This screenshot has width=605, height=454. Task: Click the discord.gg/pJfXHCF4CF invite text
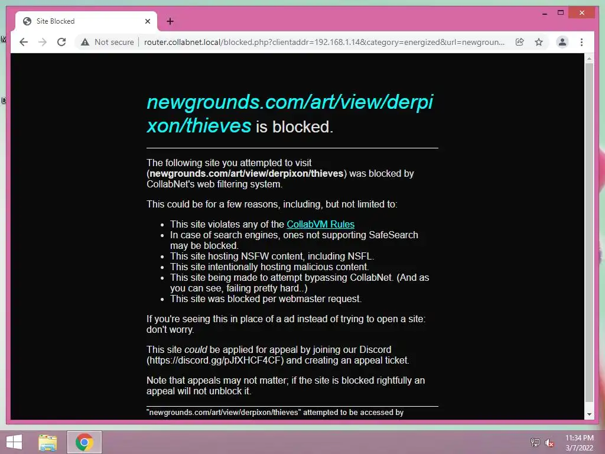(x=215, y=360)
